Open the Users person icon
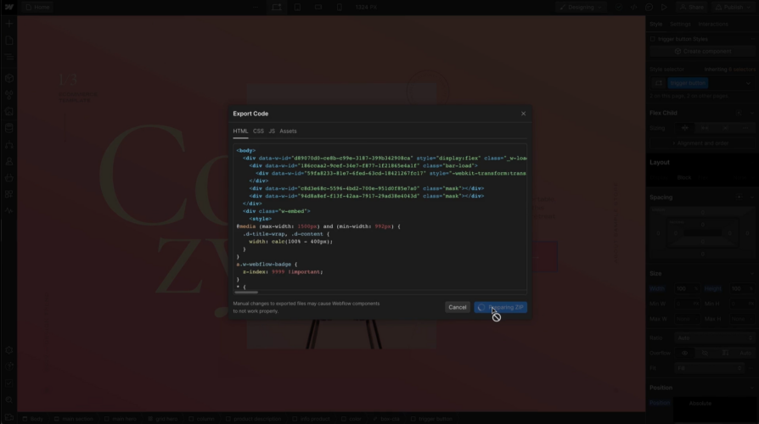Viewport: 759px width, 424px height. (x=8, y=161)
